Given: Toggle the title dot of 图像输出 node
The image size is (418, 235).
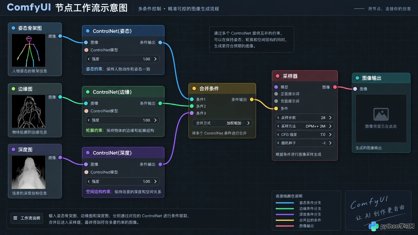Looking at the screenshot, I should click(x=357, y=78).
